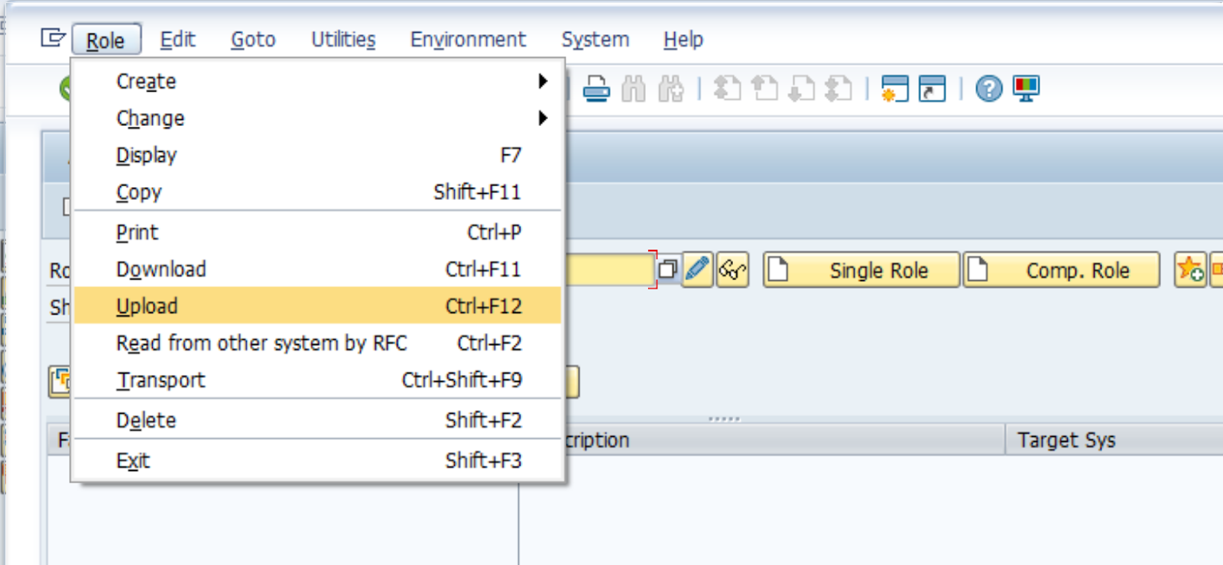Open the Utilities menu
The width and height of the screenshot is (1223, 565).
tap(343, 40)
